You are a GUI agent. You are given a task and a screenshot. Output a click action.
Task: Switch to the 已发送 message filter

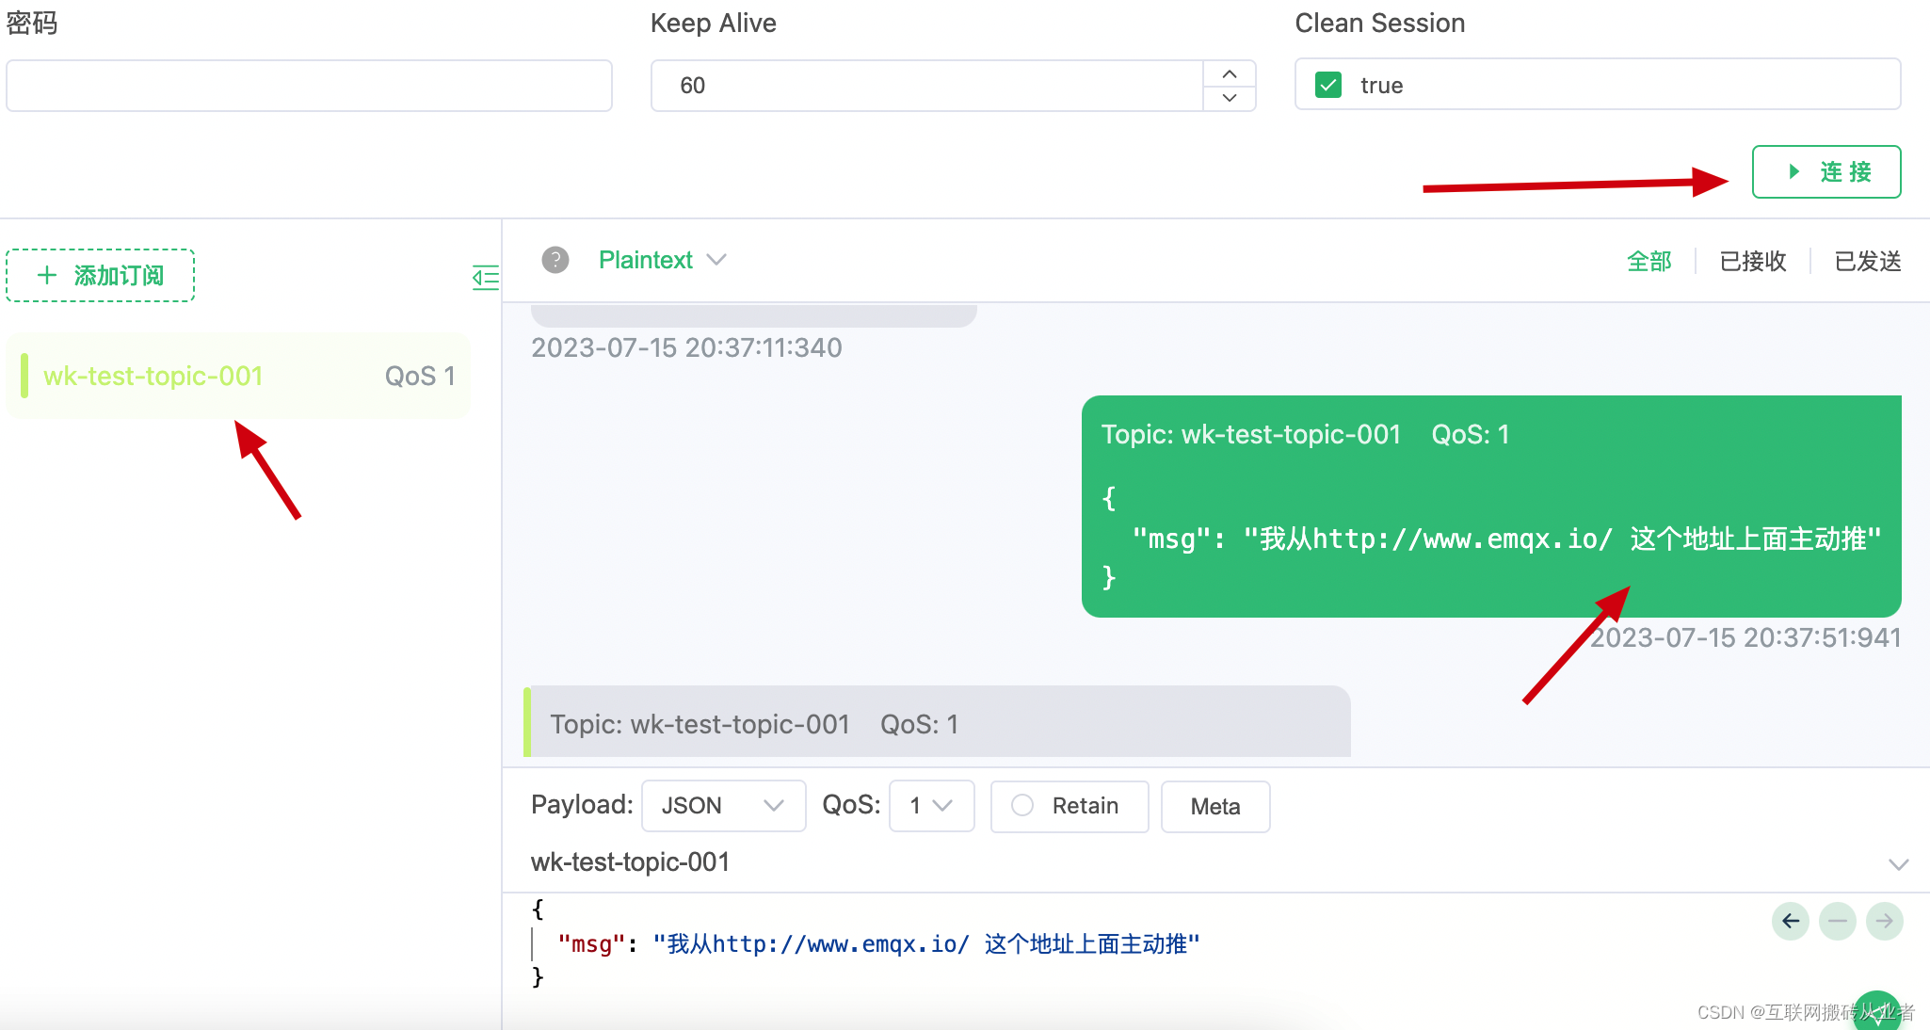(x=1867, y=261)
